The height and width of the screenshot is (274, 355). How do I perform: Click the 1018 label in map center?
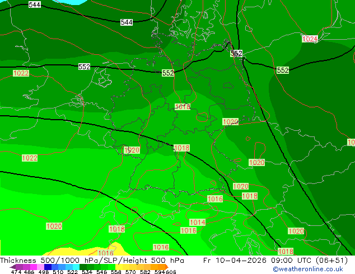tap(181, 148)
